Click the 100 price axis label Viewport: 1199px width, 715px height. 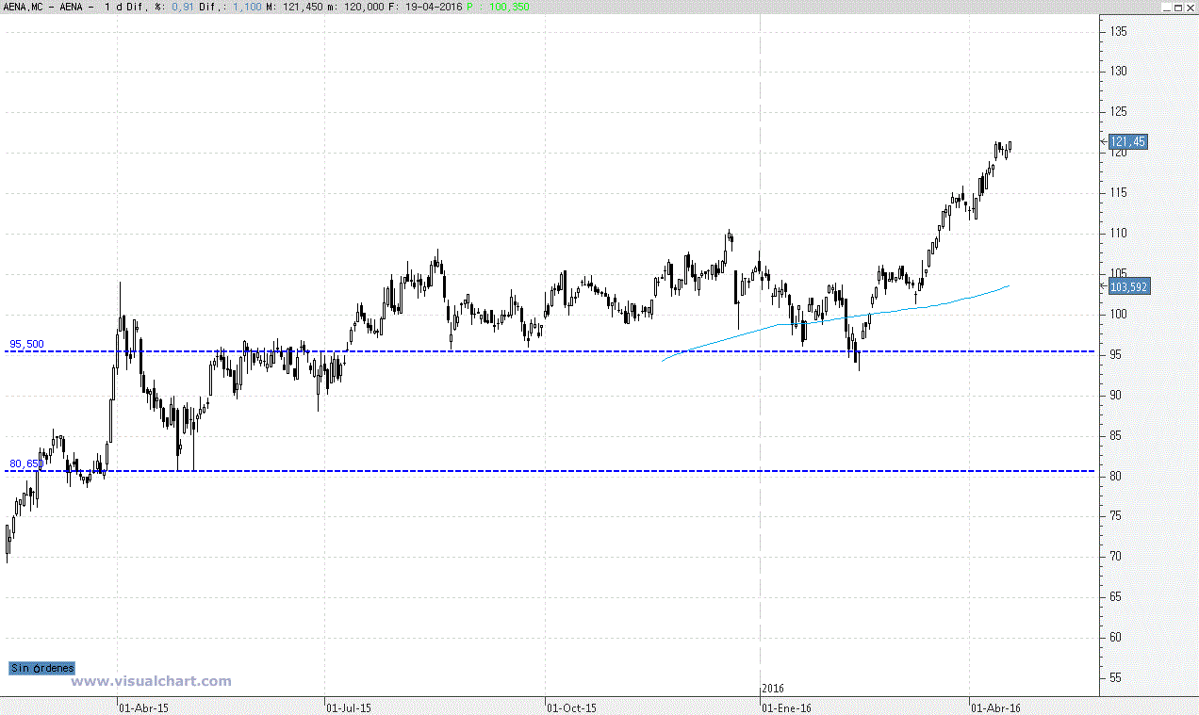[1119, 315]
